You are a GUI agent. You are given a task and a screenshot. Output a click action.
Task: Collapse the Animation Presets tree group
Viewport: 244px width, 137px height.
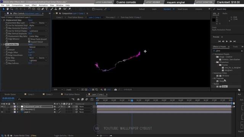[213, 54]
